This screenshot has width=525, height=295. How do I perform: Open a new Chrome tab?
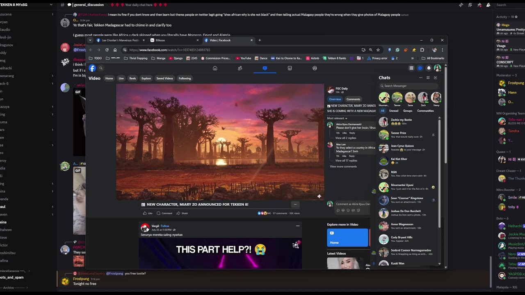[x=260, y=40]
